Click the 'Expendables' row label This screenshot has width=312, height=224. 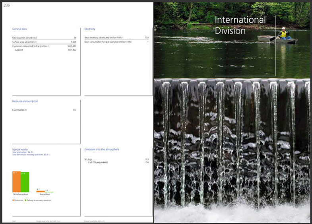pos(19,109)
